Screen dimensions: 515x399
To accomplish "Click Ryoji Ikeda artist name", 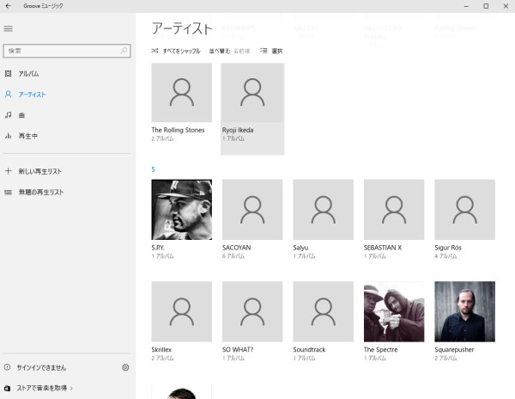I will 238,130.
